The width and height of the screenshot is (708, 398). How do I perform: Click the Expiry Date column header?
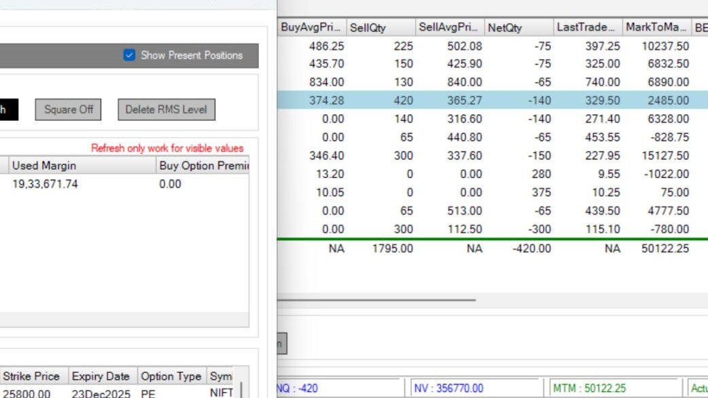[x=101, y=376]
